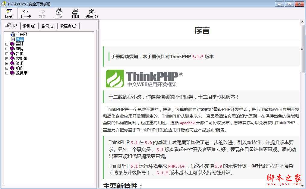Click the 打印 print icon
This screenshot has height=189, width=306.
(75, 14)
